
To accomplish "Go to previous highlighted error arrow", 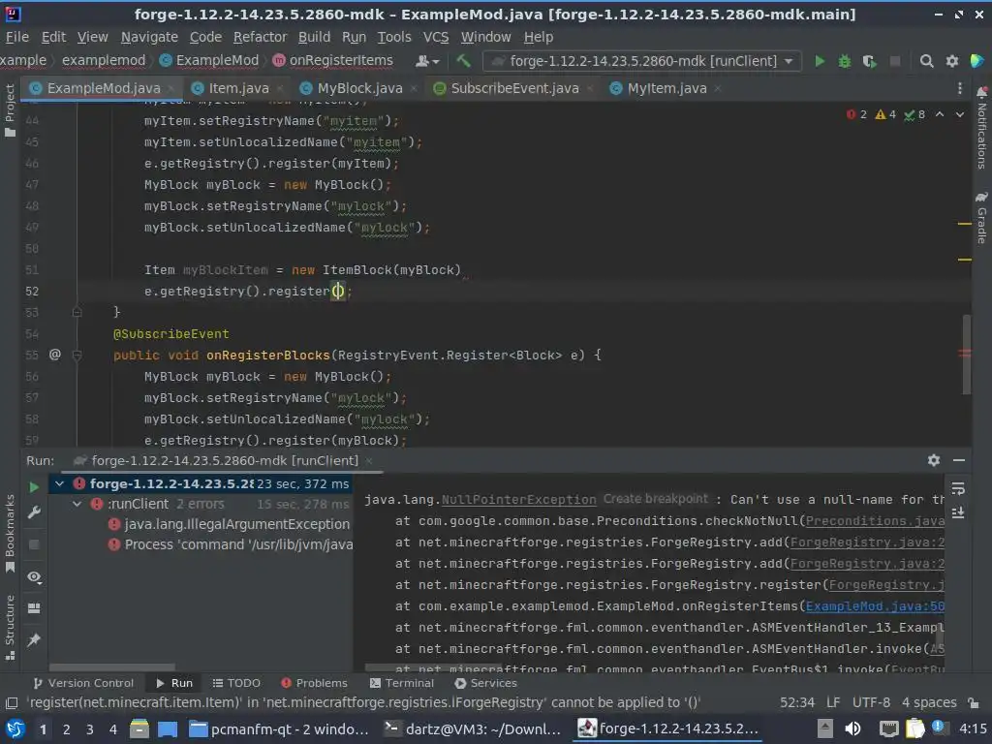I will [x=940, y=114].
